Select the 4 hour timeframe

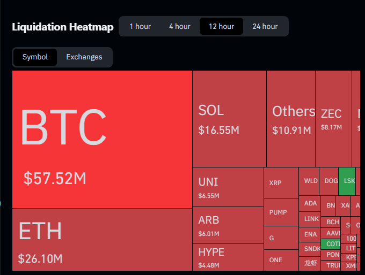point(179,26)
